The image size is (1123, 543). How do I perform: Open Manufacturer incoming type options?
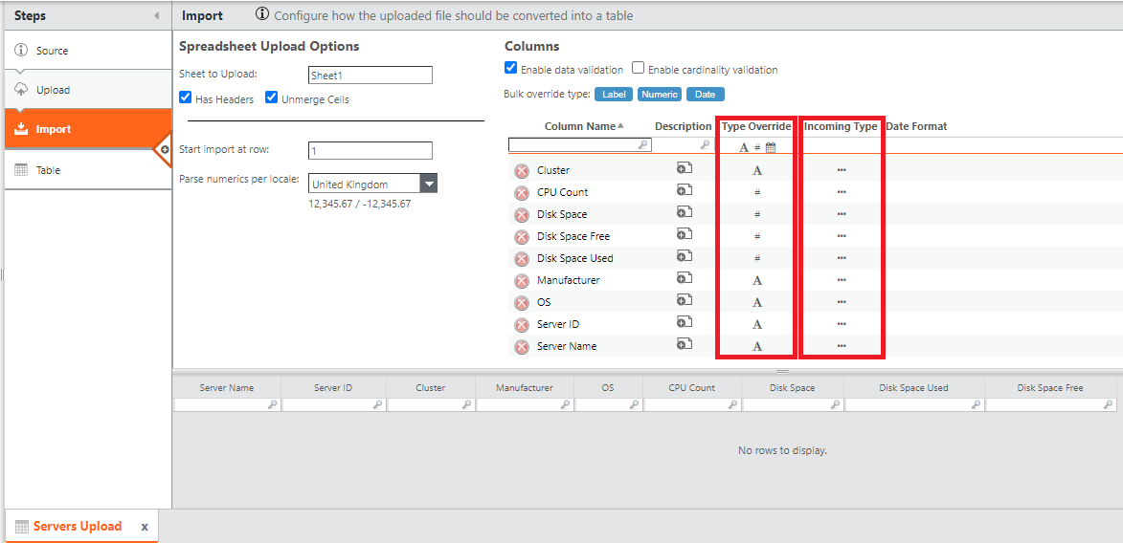click(842, 280)
